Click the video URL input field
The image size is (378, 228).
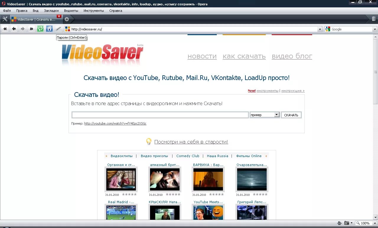(x=160, y=115)
